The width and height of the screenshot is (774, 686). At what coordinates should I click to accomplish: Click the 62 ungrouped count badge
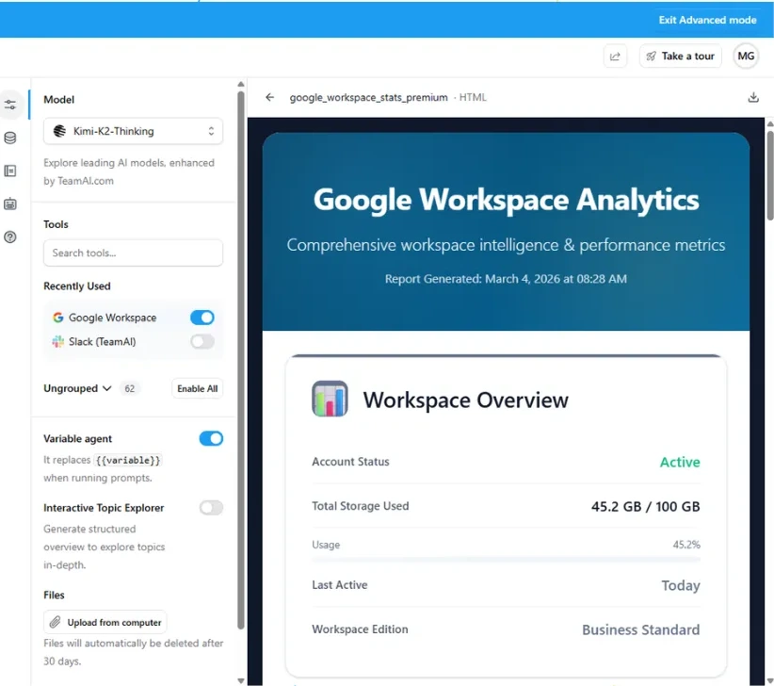coord(130,388)
